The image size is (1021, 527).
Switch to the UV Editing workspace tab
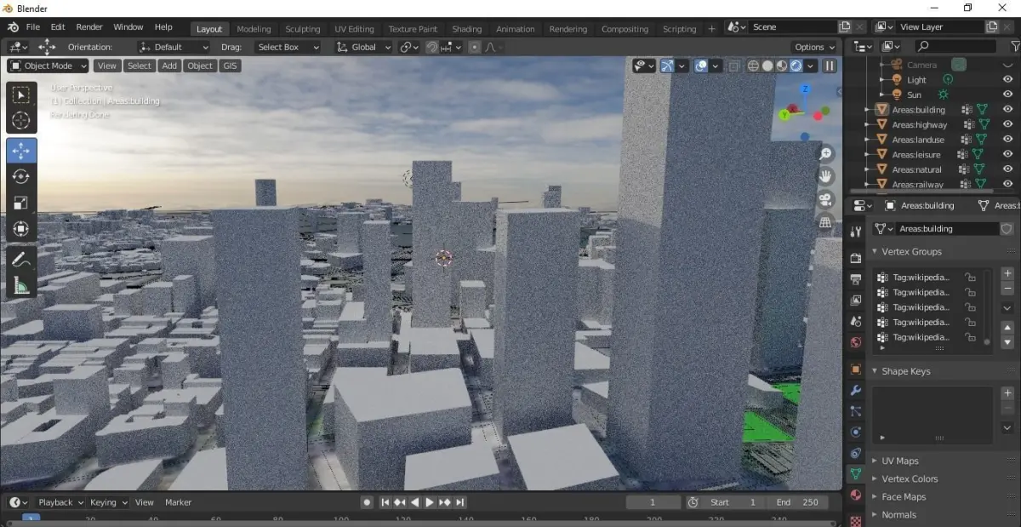(354, 29)
